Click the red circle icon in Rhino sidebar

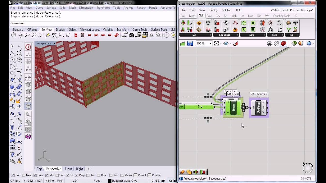coord(28,47)
